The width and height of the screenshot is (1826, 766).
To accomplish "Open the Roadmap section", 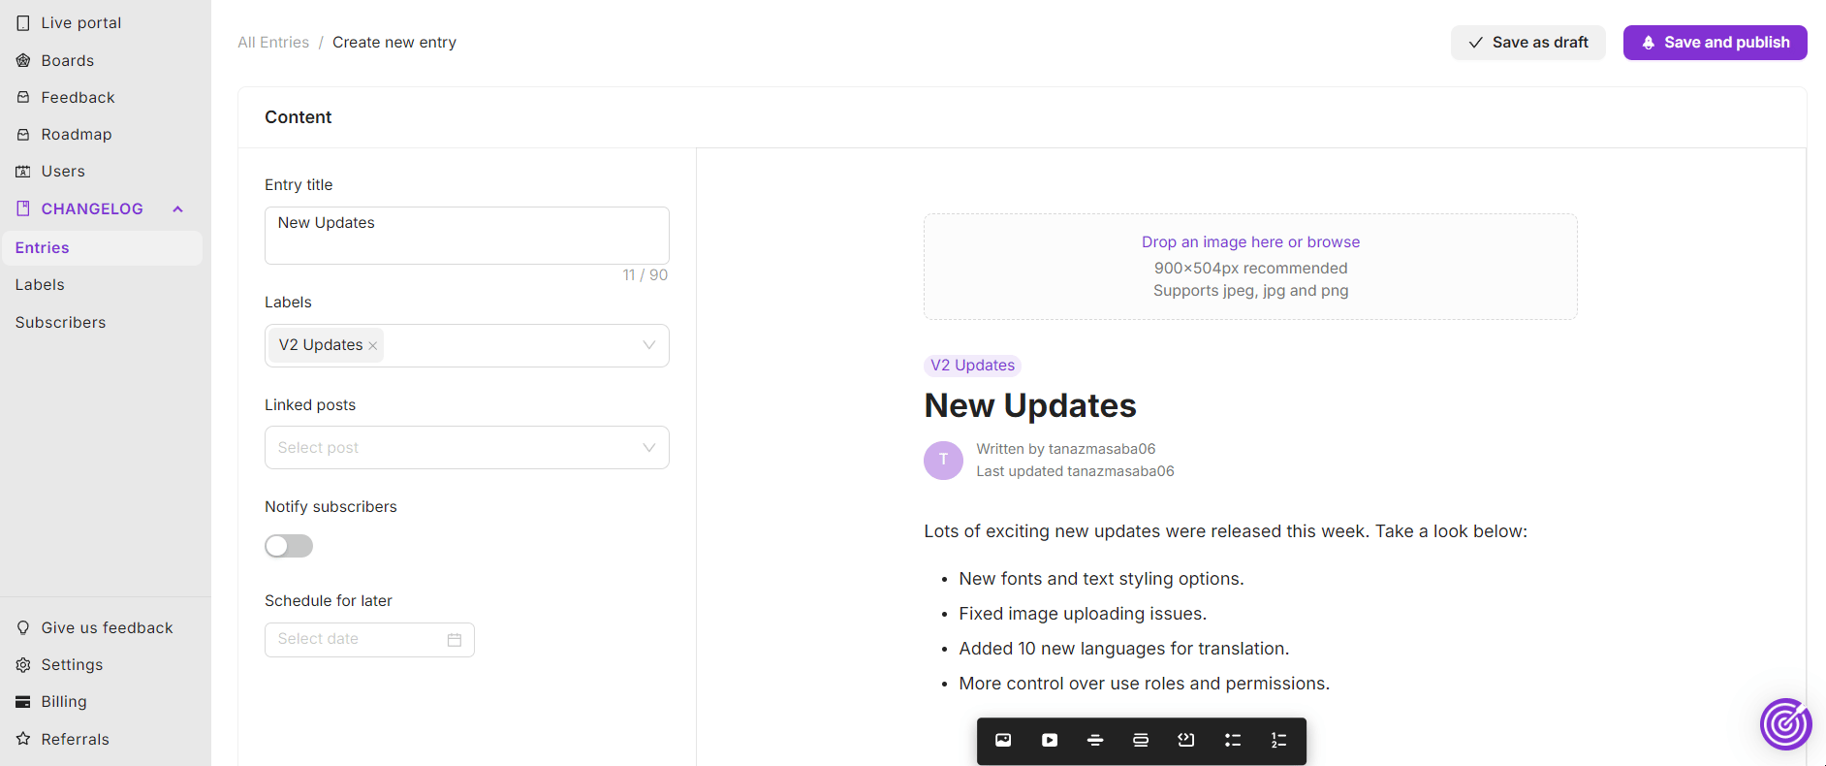I will point(77,134).
